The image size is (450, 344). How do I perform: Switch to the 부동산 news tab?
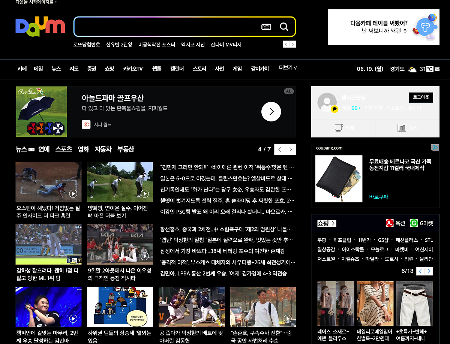tap(126, 149)
